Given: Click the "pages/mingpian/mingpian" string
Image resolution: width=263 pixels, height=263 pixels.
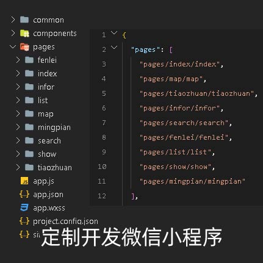Looking at the screenshot, I should pyautogui.click(x=192, y=182).
